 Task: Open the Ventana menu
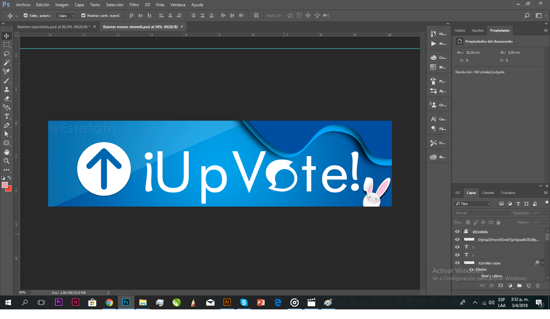tap(178, 5)
